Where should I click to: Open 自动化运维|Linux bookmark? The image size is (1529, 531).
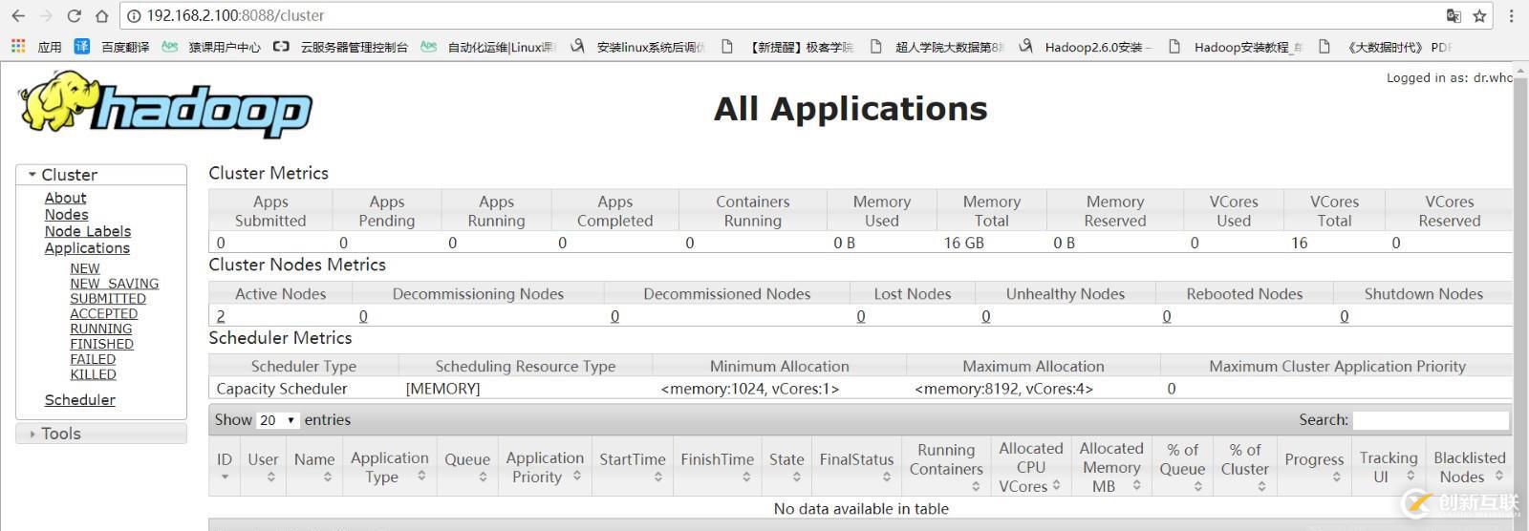pyautogui.click(x=488, y=46)
